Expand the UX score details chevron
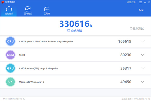 click(143, 82)
